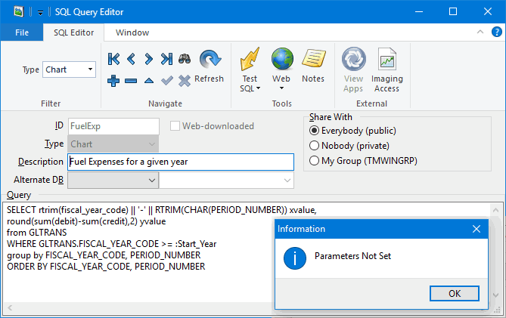This screenshot has height=318, width=506.
Task: Go to next record arrow
Action: pos(148,59)
